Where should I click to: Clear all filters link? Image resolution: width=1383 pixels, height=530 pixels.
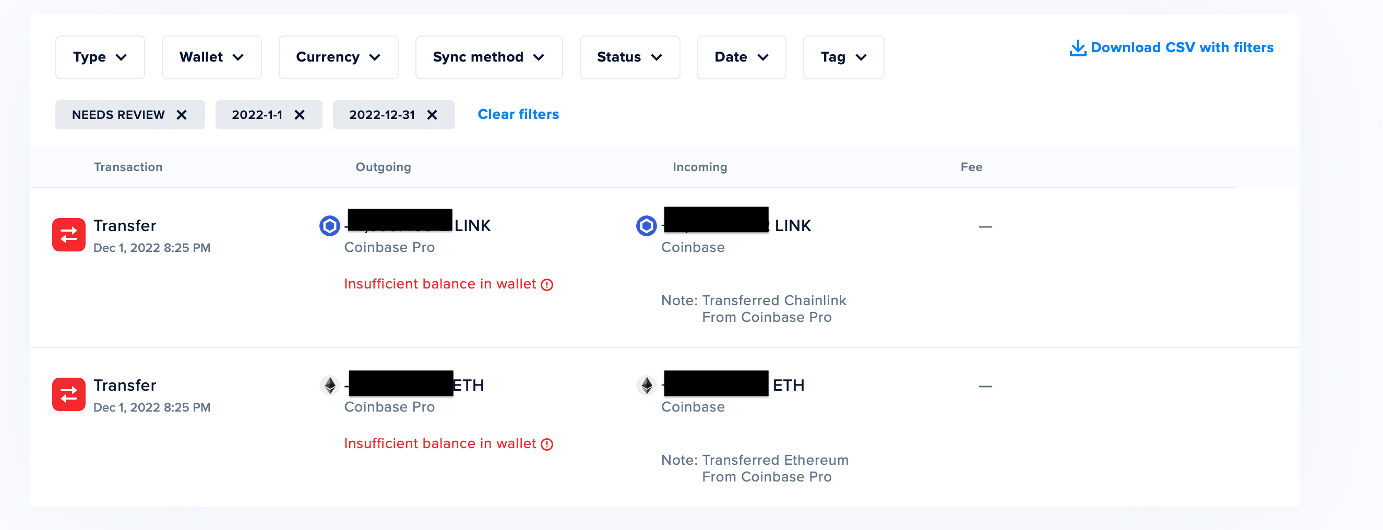click(518, 114)
